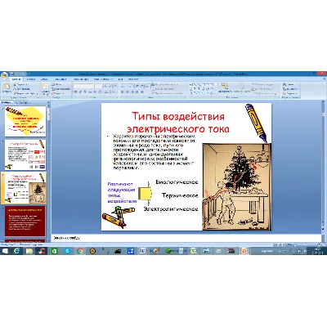Click the Replace button in Editing group
Screen dimensions: 327x327
click(290, 89)
